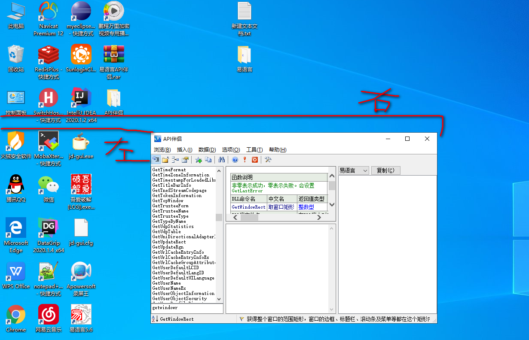Click the 复制(C) button
Viewport: 529px width, 340px height.
[x=385, y=170]
